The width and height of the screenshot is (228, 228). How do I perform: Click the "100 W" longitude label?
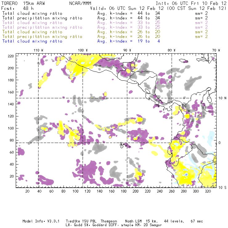tap(83, 50)
